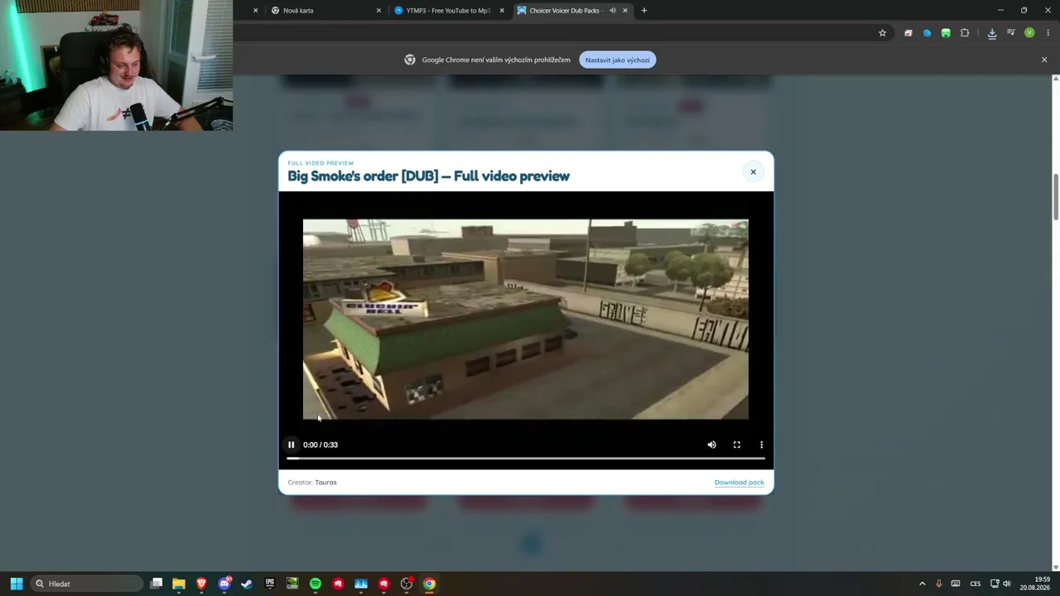Close the full video preview dialog
Viewport: 1060px width, 596px height.
(753, 172)
